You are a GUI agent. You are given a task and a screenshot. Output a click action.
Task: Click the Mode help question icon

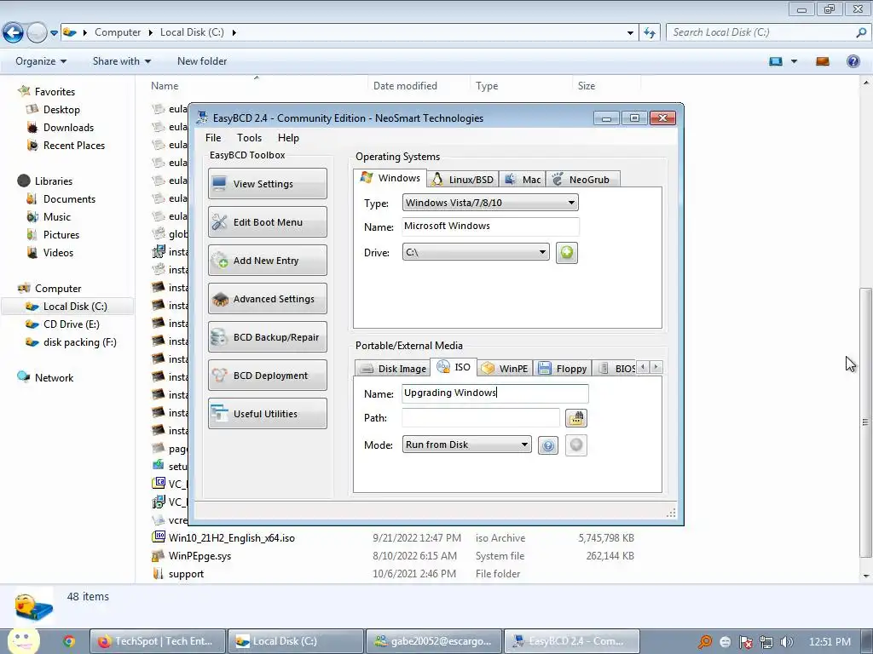click(x=548, y=445)
